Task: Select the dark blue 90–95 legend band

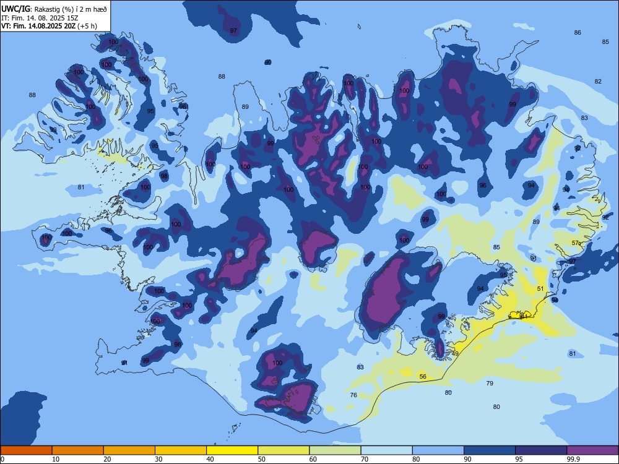Action: pos(490,450)
